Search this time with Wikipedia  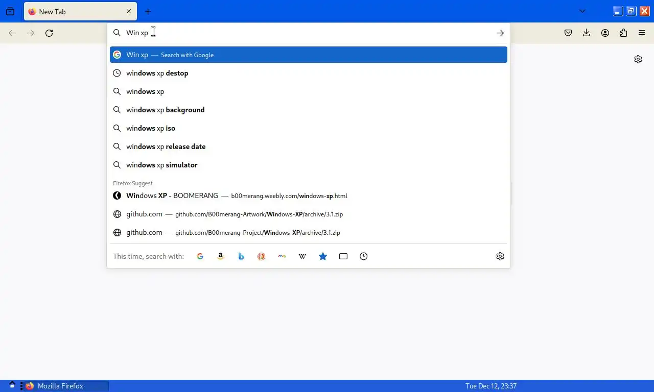(302, 256)
